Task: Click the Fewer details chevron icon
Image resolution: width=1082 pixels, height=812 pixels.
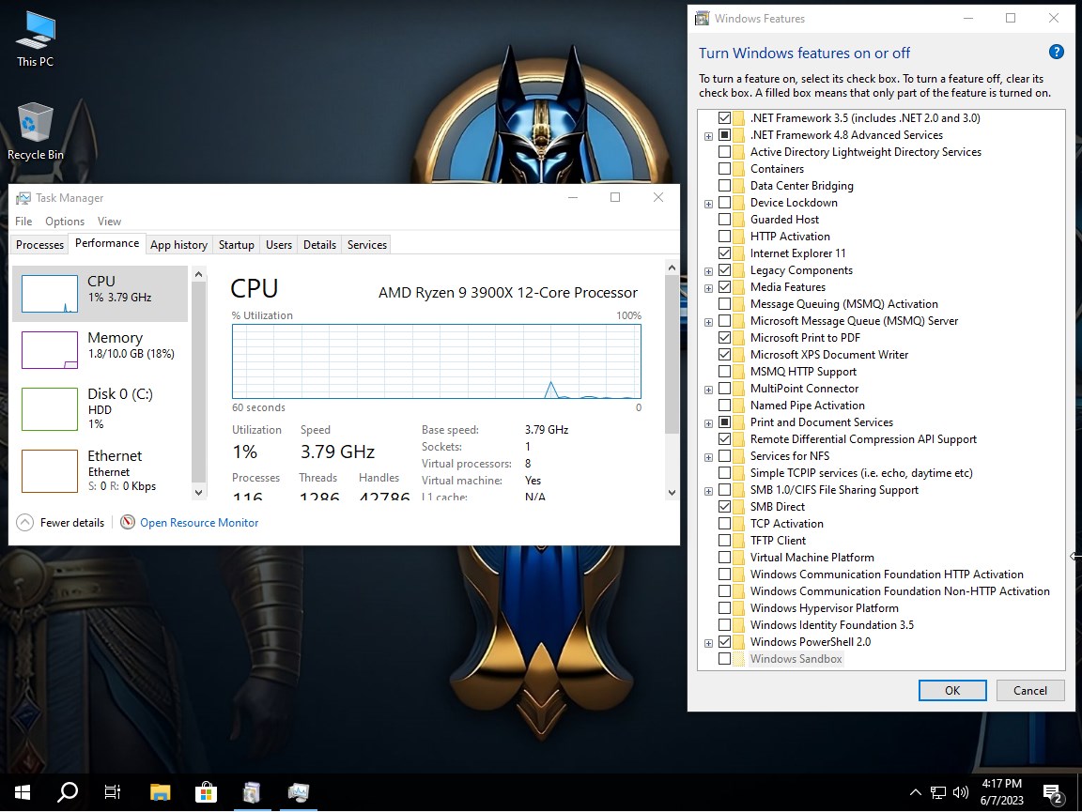Action: (x=25, y=523)
